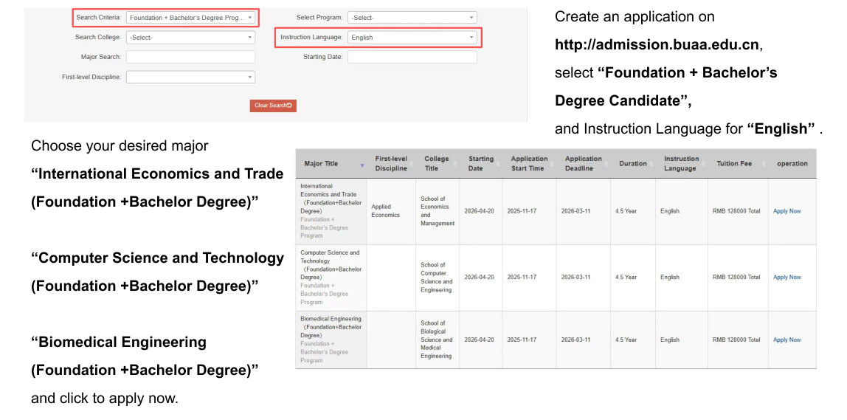Open the admission.buaa.edu.cn URL text

tap(657, 44)
